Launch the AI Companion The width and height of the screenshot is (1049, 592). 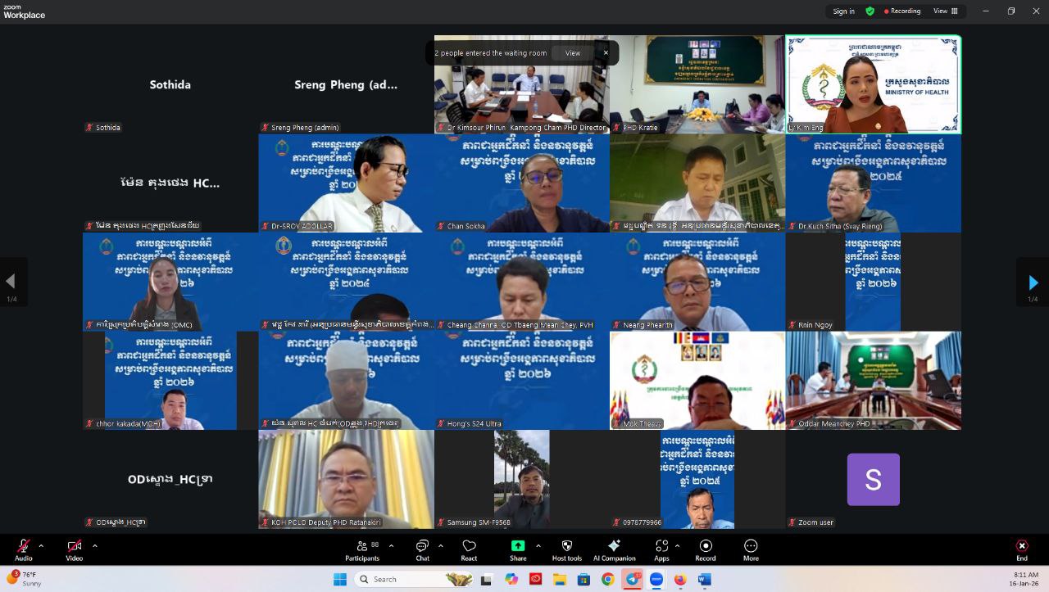614,550
